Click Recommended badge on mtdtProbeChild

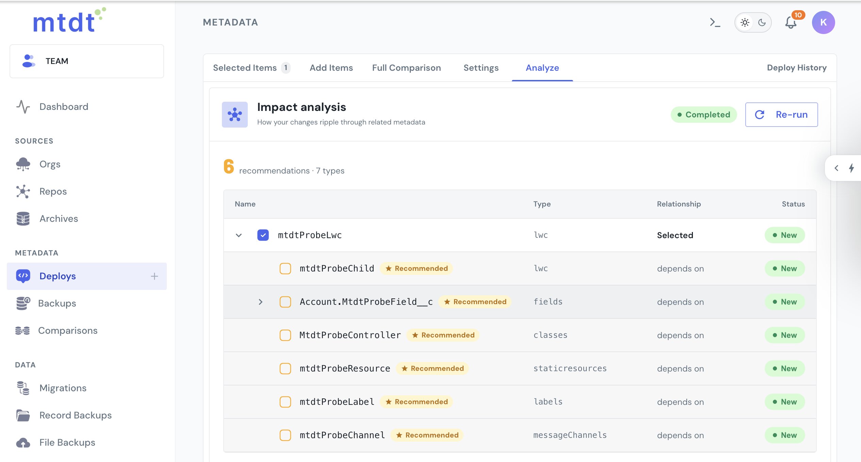coord(417,268)
